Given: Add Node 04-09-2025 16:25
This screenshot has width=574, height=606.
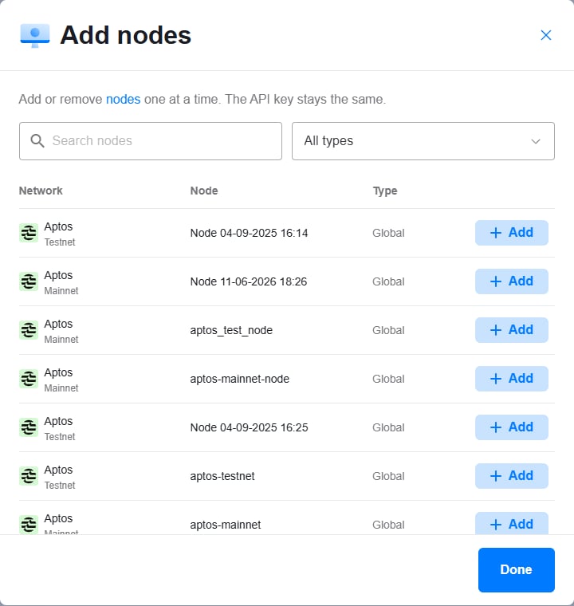Looking at the screenshot, I should coord(511,427).
